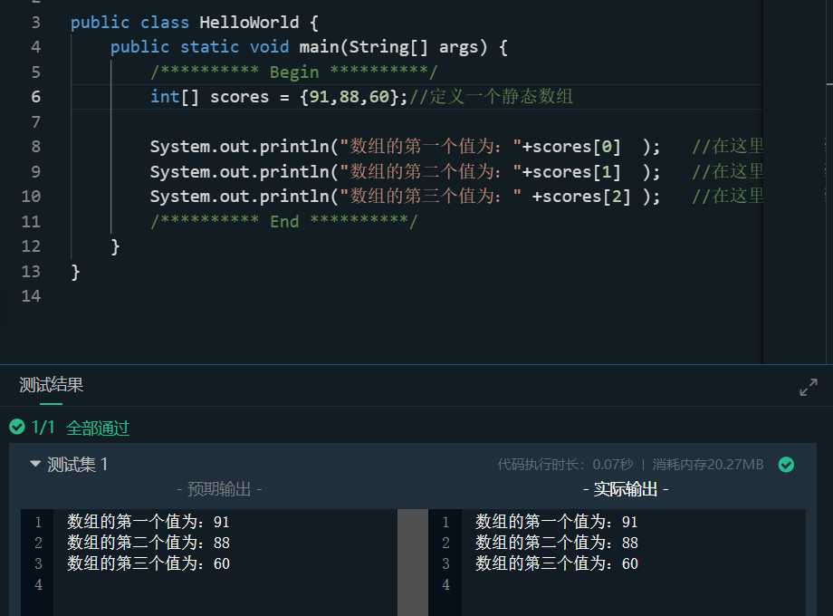Place cursor on scores[2] println line

pos(405,197)
